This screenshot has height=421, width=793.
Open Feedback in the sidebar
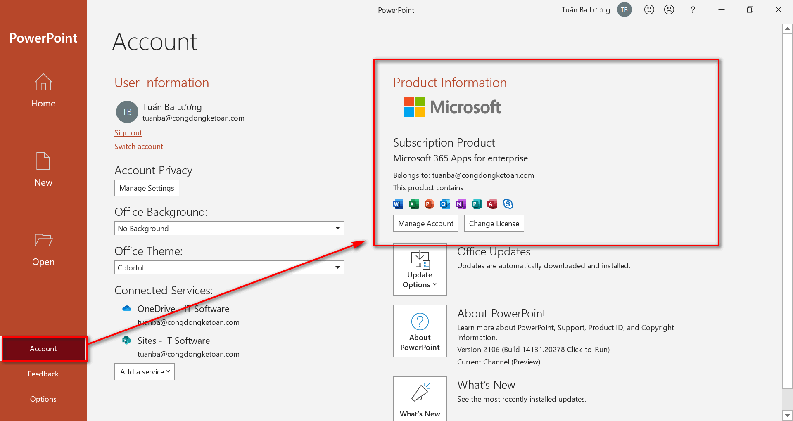pos(43,374)
